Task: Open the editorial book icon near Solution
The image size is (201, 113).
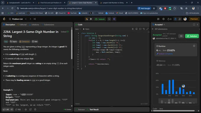Action: [181, 36]
